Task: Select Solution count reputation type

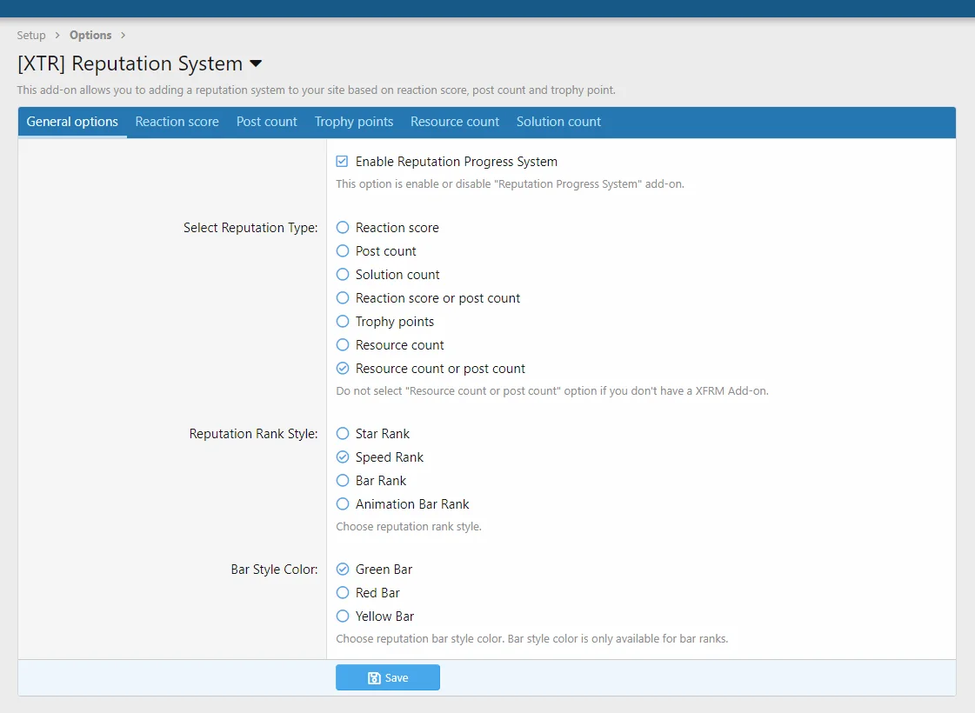Action: pos(343,275)
